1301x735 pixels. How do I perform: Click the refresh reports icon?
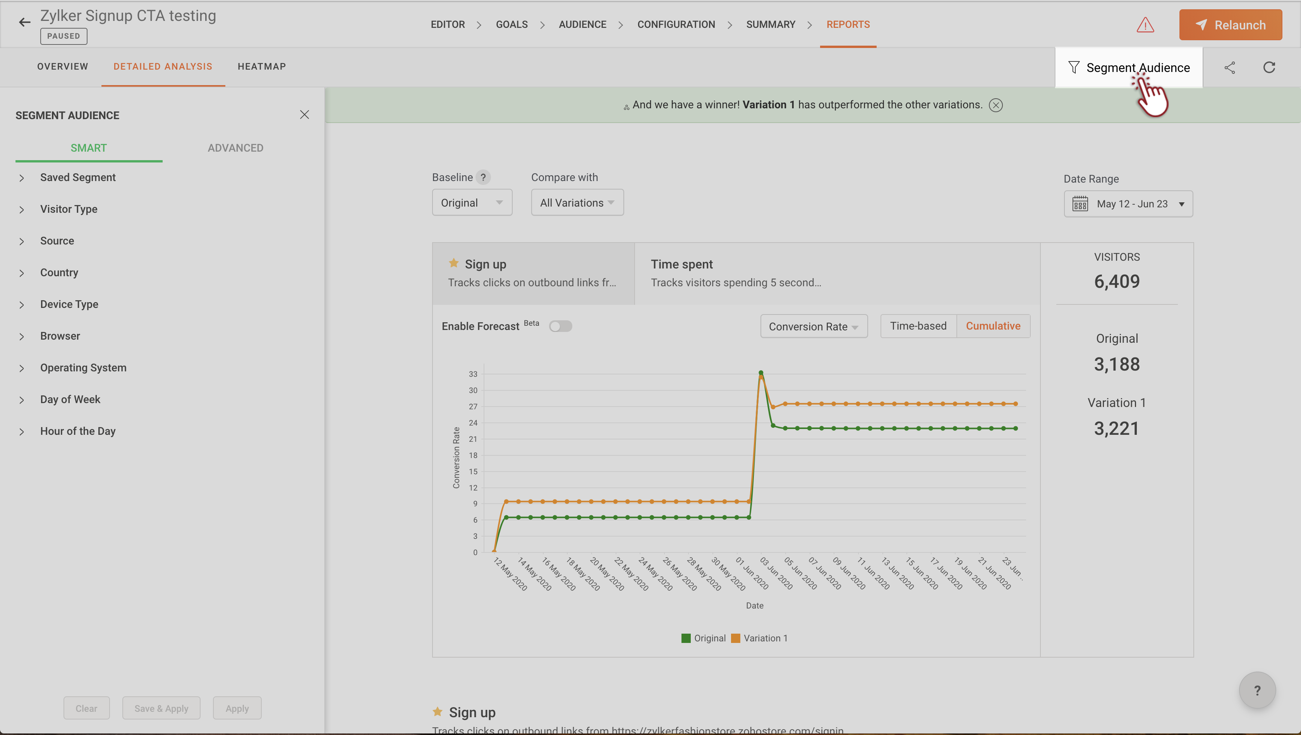point(1268,68)
